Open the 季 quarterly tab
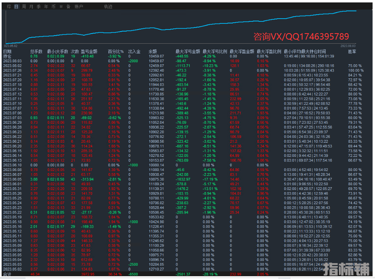Screen dimensions: 375x279 (x=38, y=6)
